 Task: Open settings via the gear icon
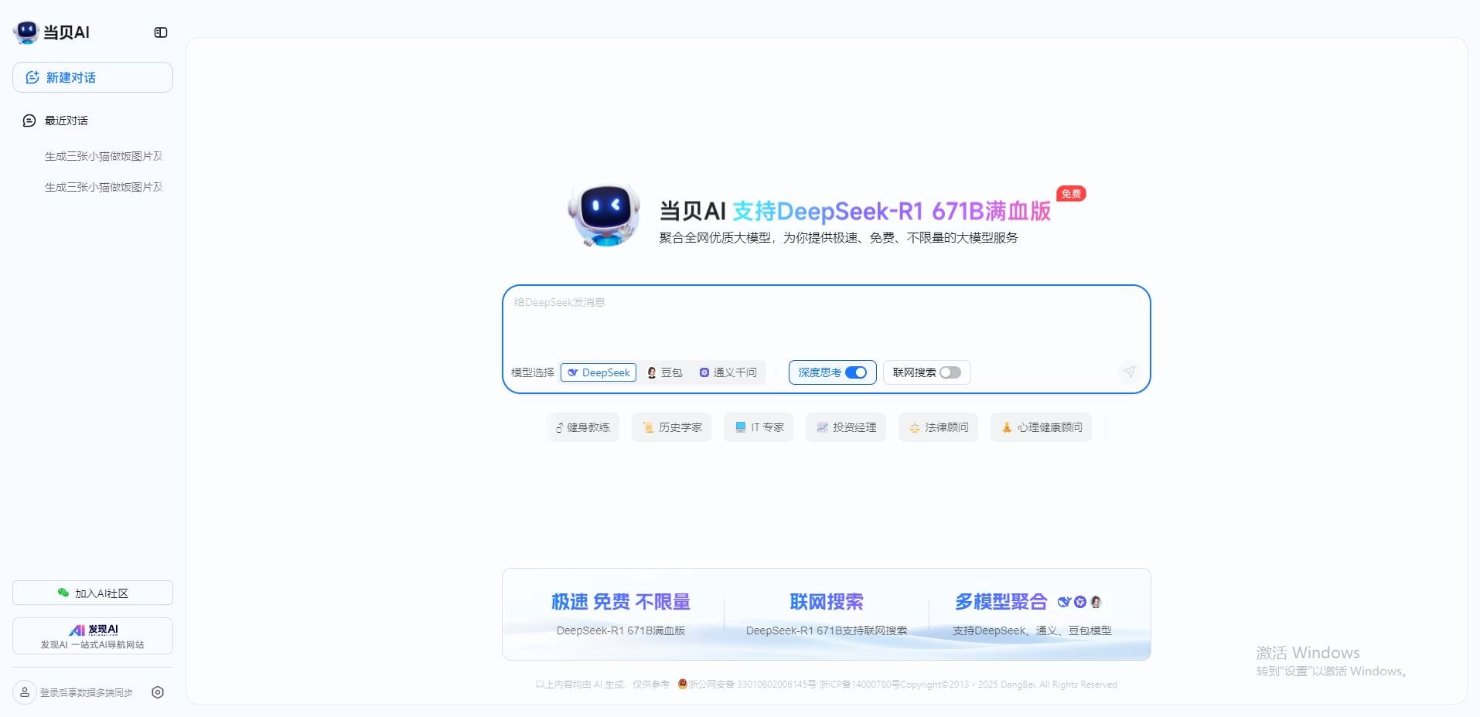158,692
